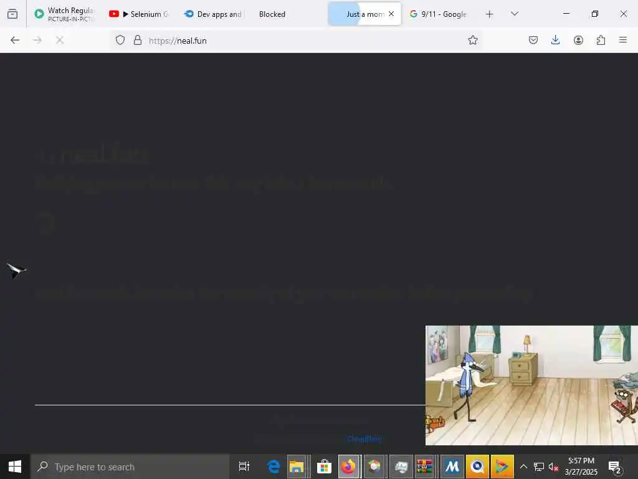Open the monitor app on taskbar
The width and height of the screenshot is (638, 479).
[x=401, y=467]
